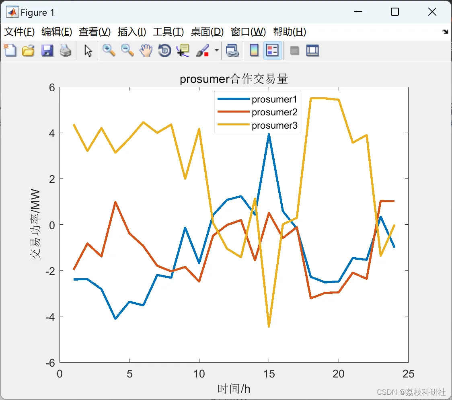Open the 桌面(D) menu
The image size is (452, 400).
pos(207,32)
